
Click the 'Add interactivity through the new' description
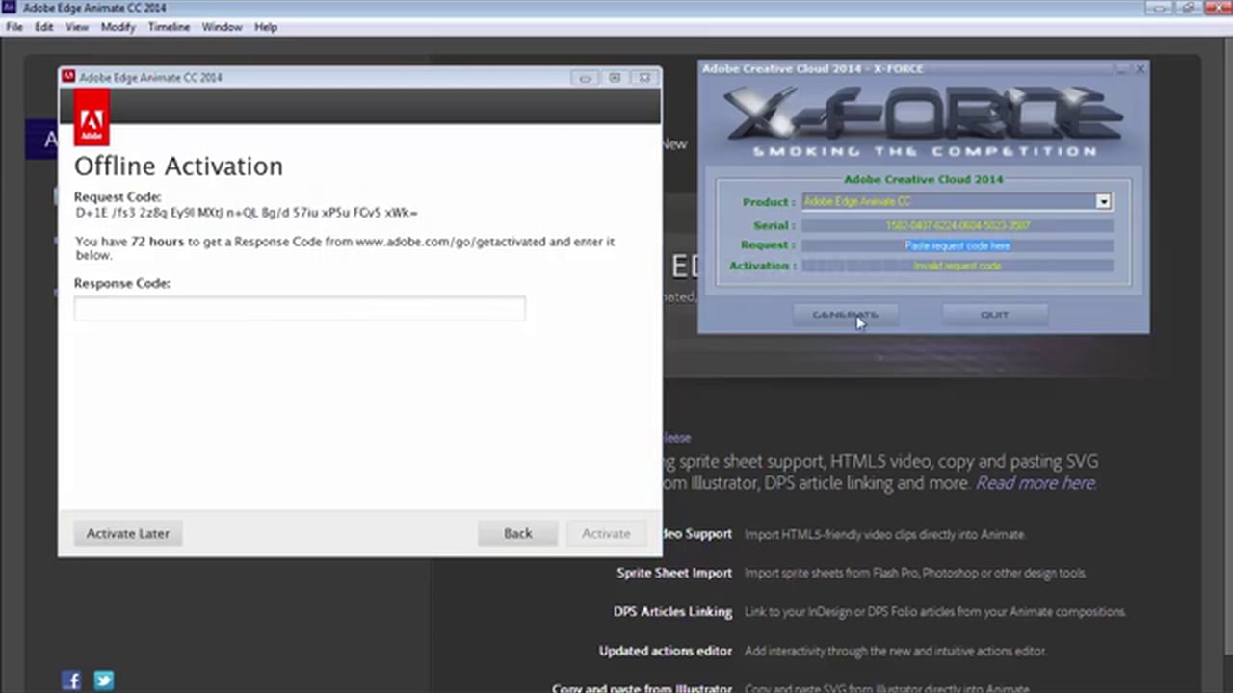(895, 651)
